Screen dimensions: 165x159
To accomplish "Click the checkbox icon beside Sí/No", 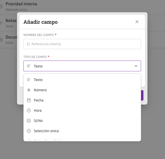I will pyautogui.click(x=29, y=121).
